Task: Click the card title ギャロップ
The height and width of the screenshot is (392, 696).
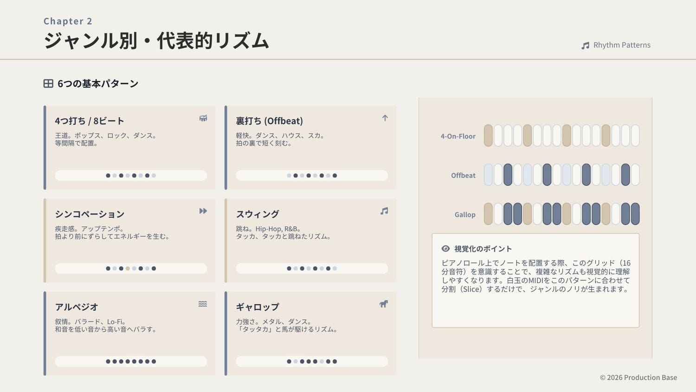Action: [258, 307]
